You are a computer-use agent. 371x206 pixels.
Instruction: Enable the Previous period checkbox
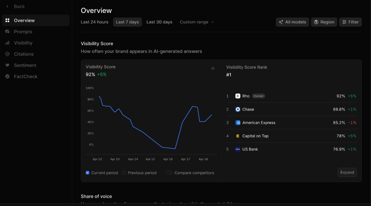click(x=124, y=173)
